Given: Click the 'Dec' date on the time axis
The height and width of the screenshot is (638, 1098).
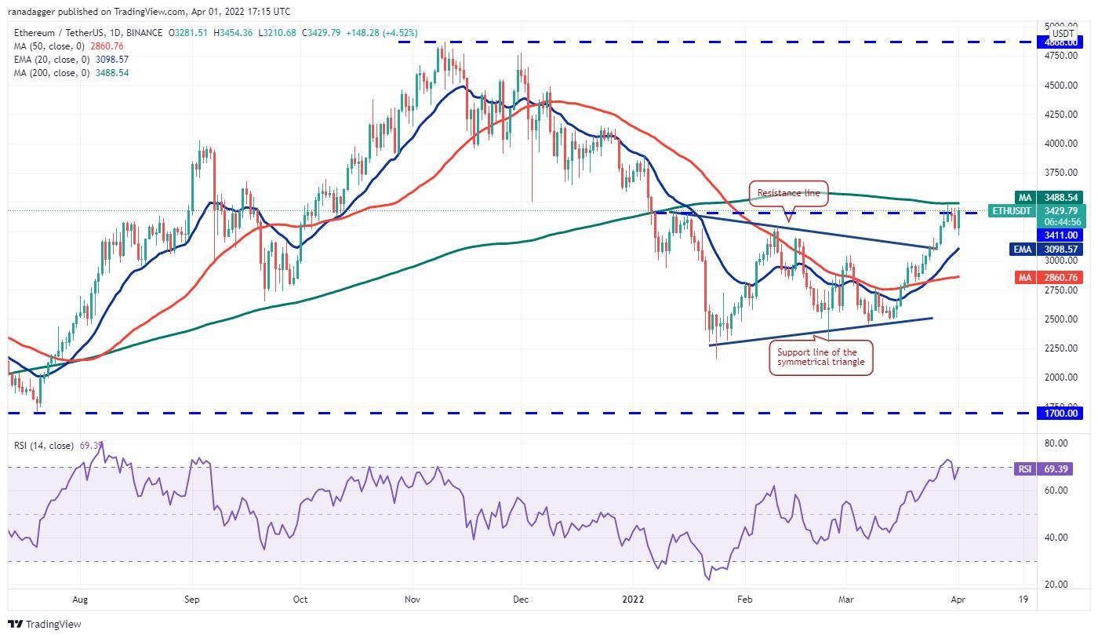Looking at the screenshot, I should pyautogui.click(x=520, y=599).
